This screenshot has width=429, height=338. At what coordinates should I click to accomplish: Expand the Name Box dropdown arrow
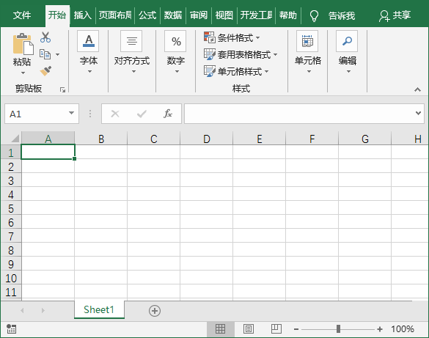(x=71, y=113)
